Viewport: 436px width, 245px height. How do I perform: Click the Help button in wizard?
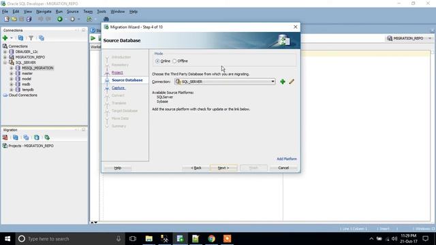(x=118, y=168)
